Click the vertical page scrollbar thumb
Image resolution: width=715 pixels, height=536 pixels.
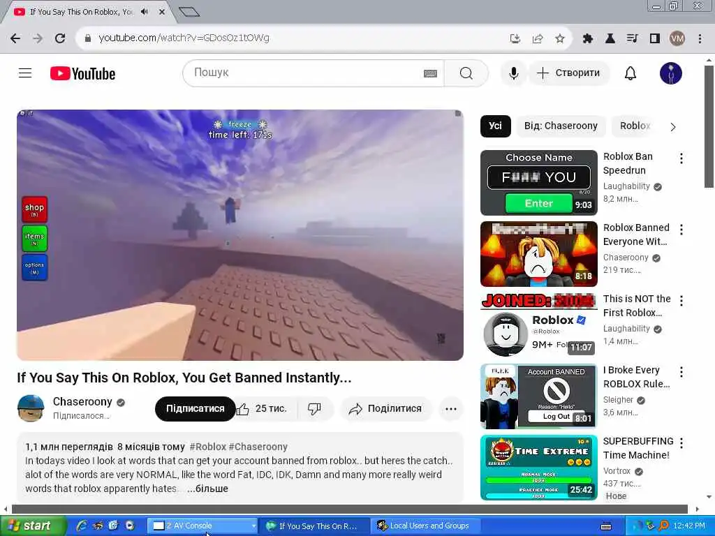708,127
